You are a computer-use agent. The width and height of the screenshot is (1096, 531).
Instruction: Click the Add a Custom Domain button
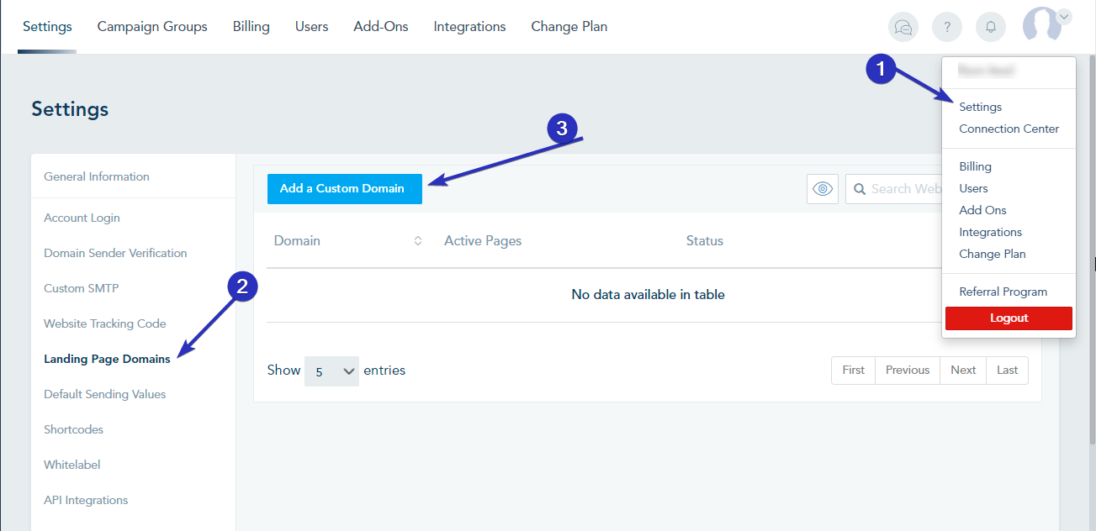[344, 189]
